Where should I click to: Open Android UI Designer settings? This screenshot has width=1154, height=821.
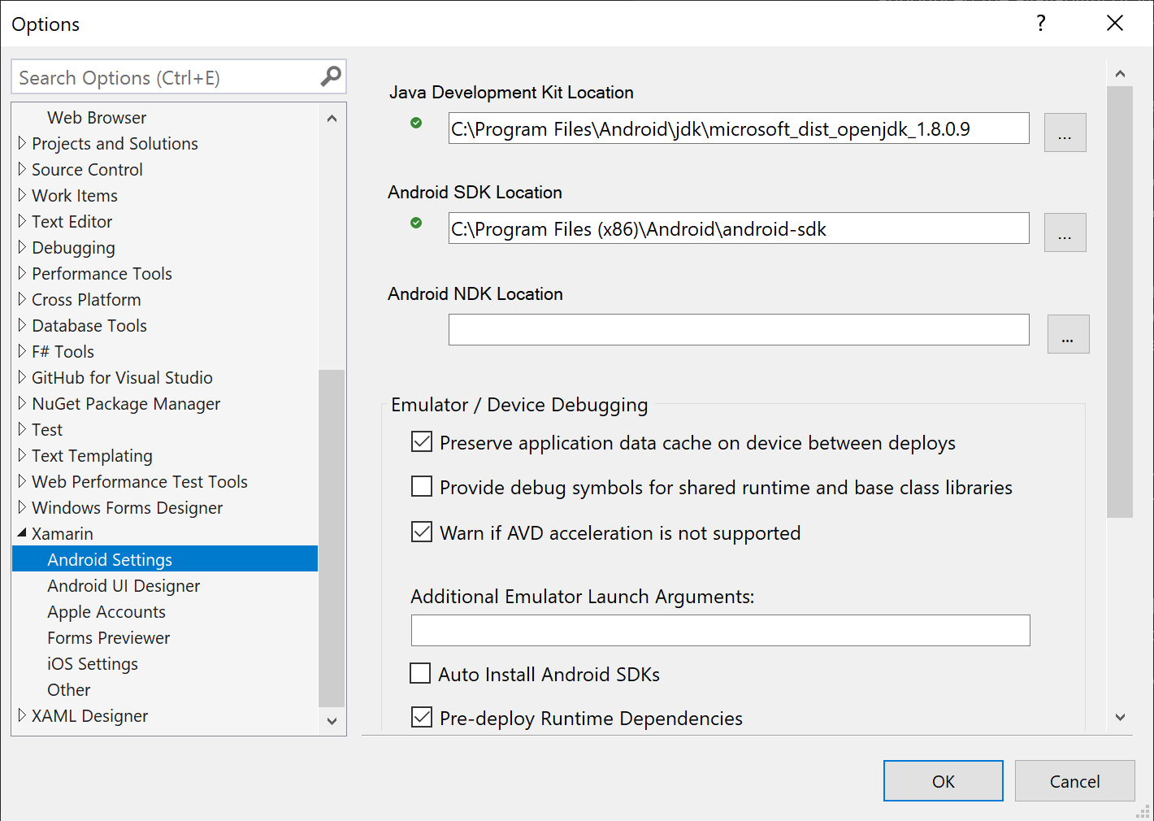click(124, 586)
